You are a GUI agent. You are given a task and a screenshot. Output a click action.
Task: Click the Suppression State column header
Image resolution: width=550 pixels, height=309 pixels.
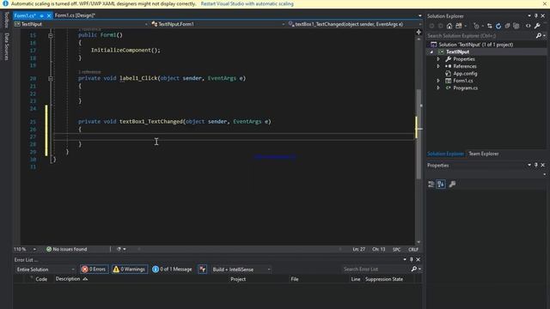coord(384,279)
